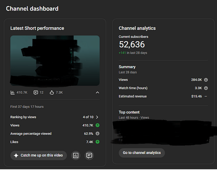Open video comments round button
The height and width of the screenshot is (170, 217).
pyautogui.click(x=89, y=156)
